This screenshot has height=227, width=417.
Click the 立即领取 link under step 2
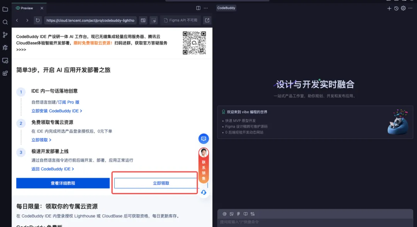coord(41,140)
